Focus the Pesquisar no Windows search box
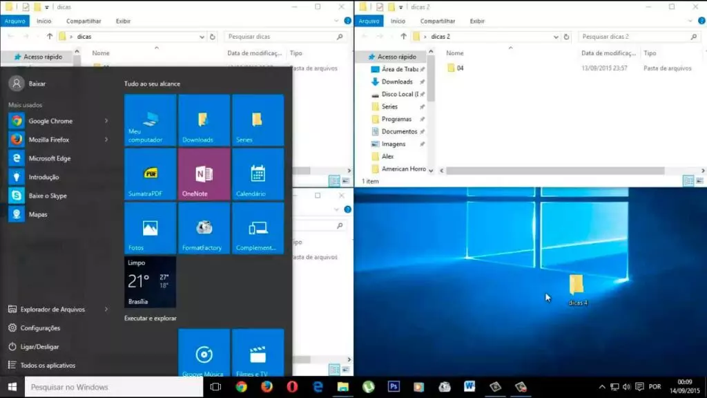Viewport: 707px width, 398px height. pyautogui.click(x=114, y=387)
